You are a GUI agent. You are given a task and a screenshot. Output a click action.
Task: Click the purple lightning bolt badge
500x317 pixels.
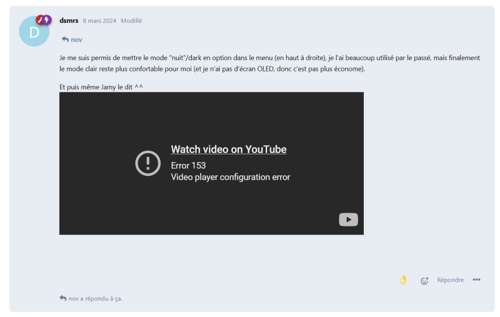coord(47,20)
